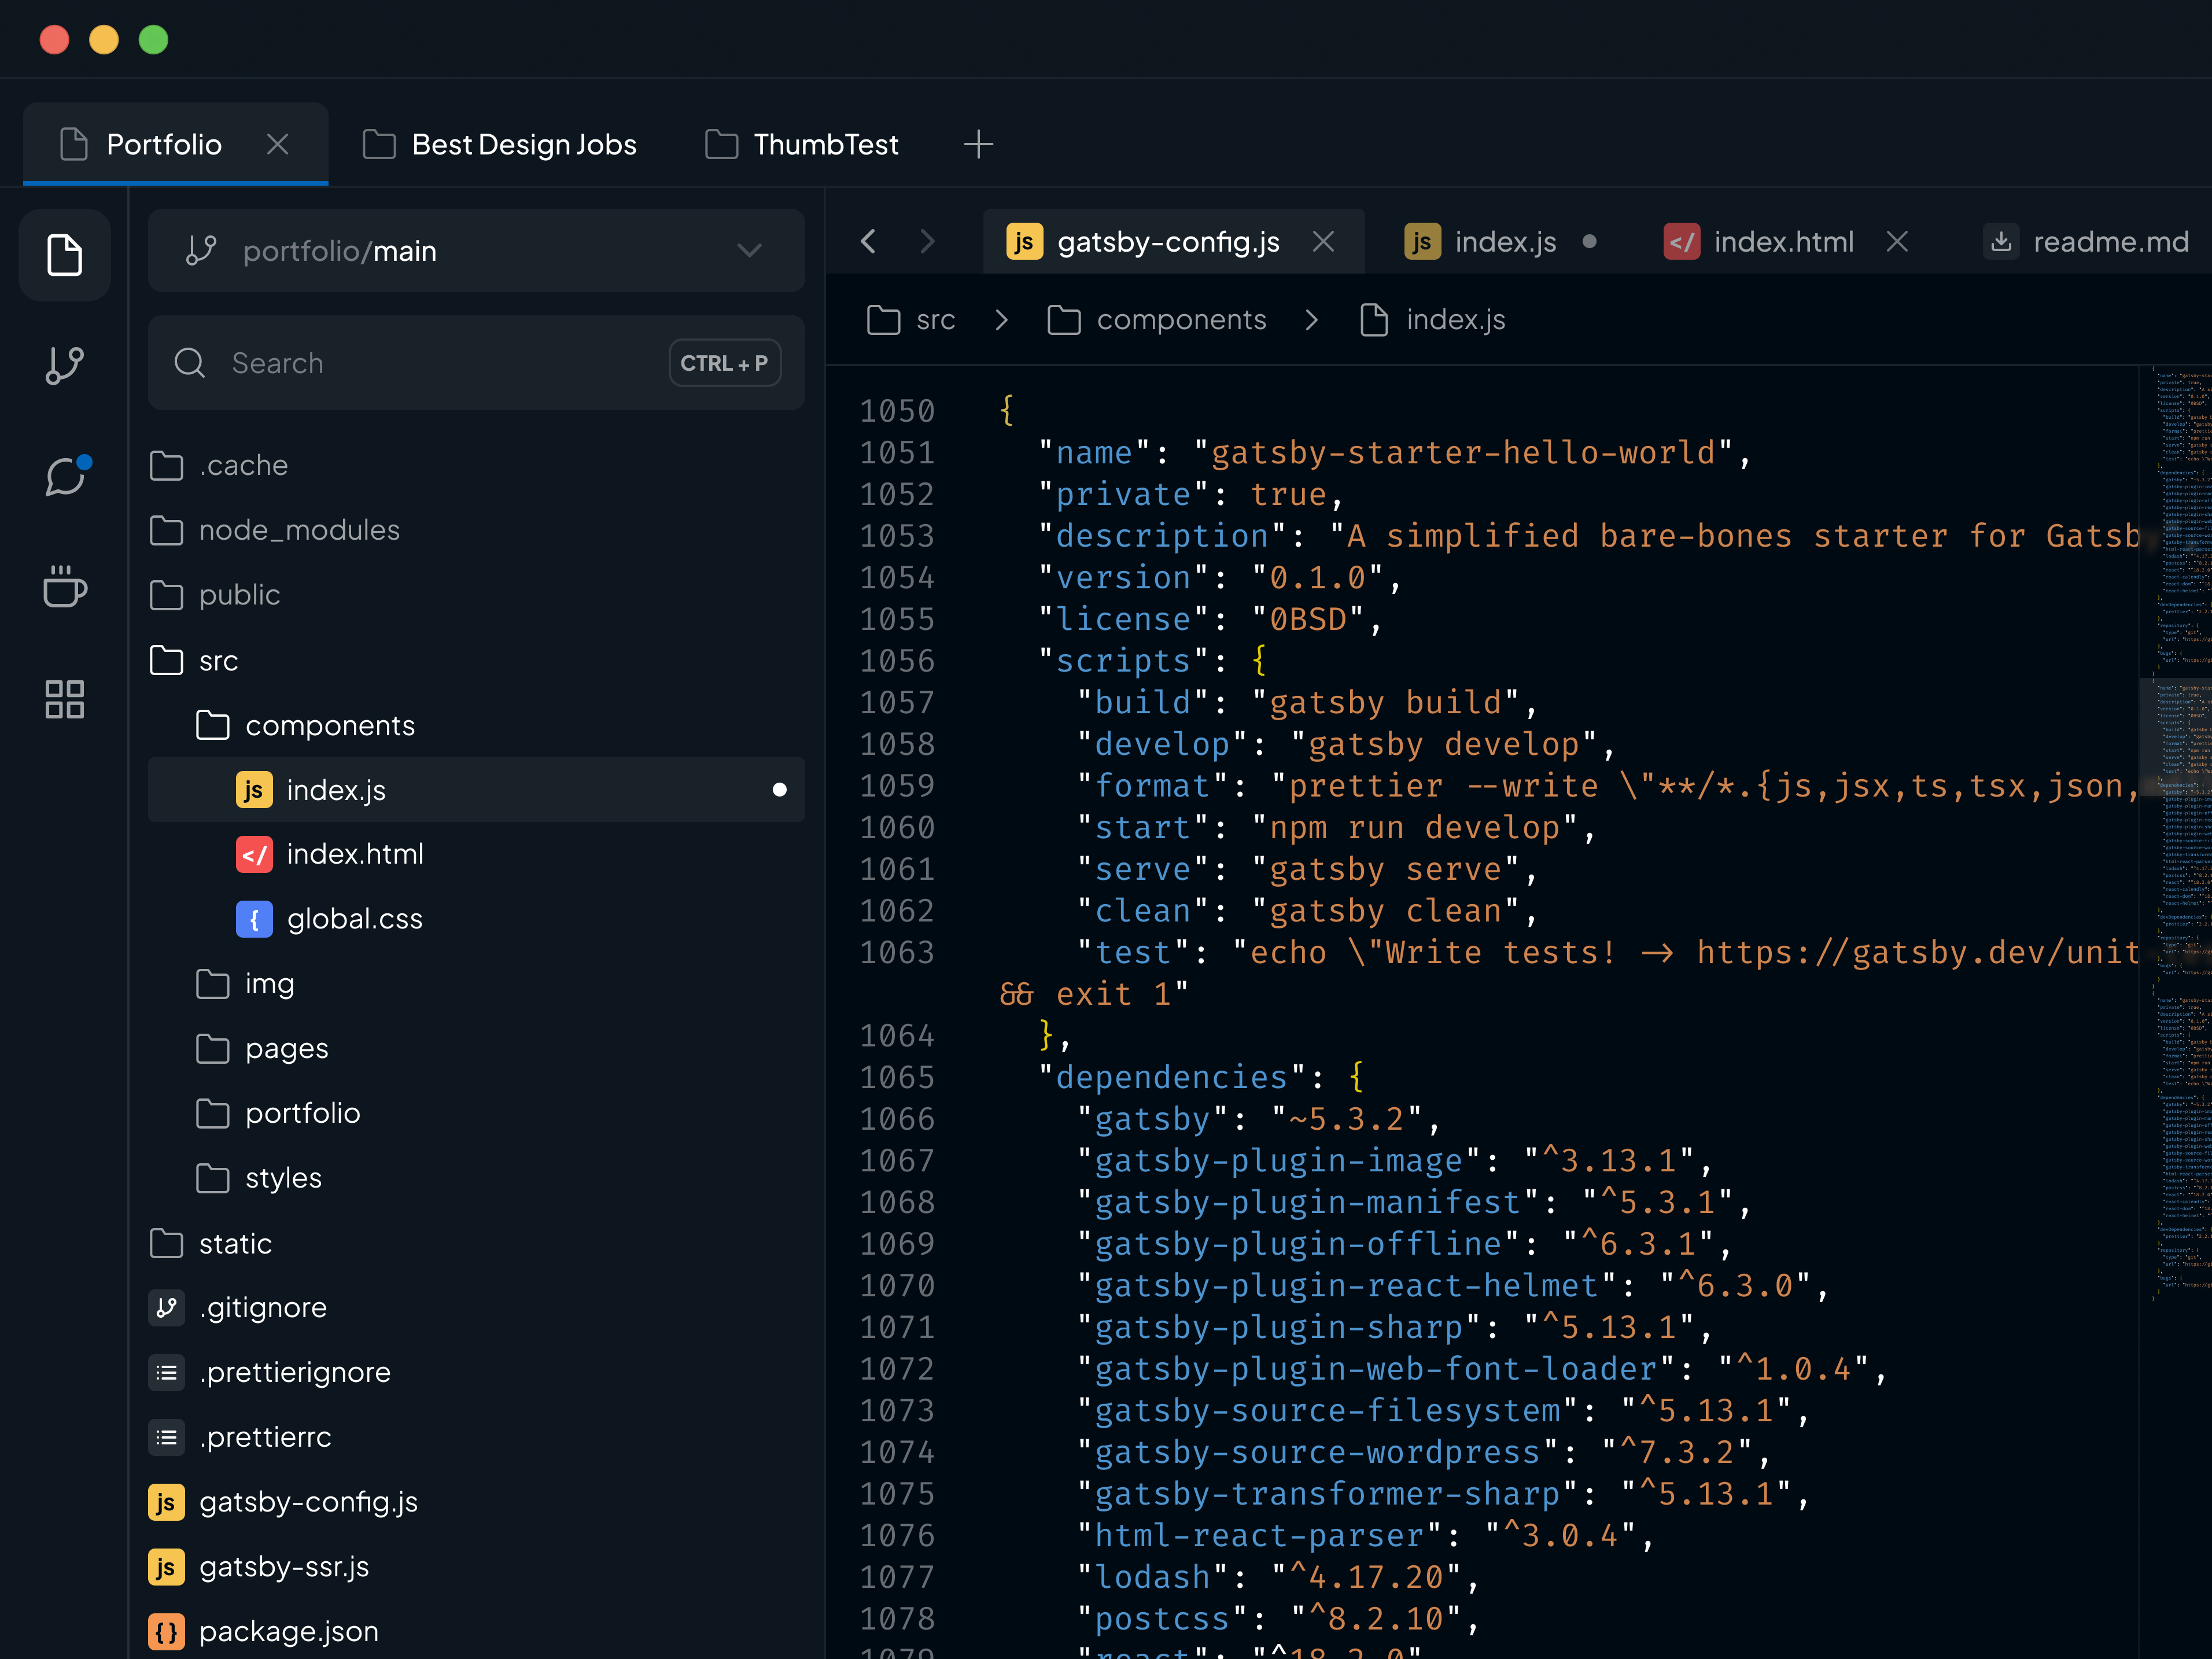Viewport: 2212px width, 1659px height.
Task: Switch to the Best Design Jobs tab
Action: click(x=500, y=144)
